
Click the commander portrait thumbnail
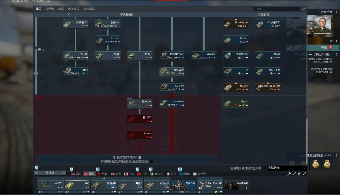[322, 25]
